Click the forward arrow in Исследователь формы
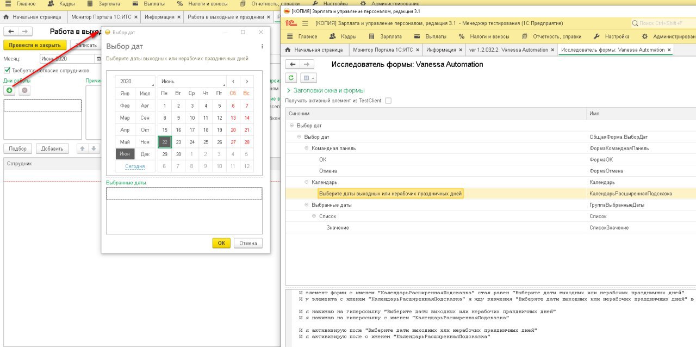 pos(307,64)
